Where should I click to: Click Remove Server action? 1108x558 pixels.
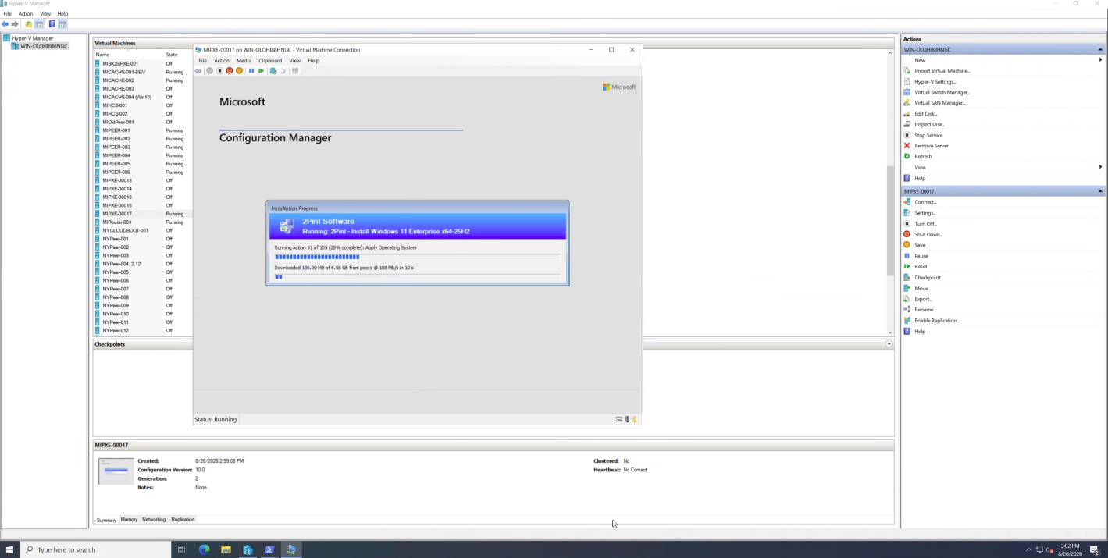932,146
